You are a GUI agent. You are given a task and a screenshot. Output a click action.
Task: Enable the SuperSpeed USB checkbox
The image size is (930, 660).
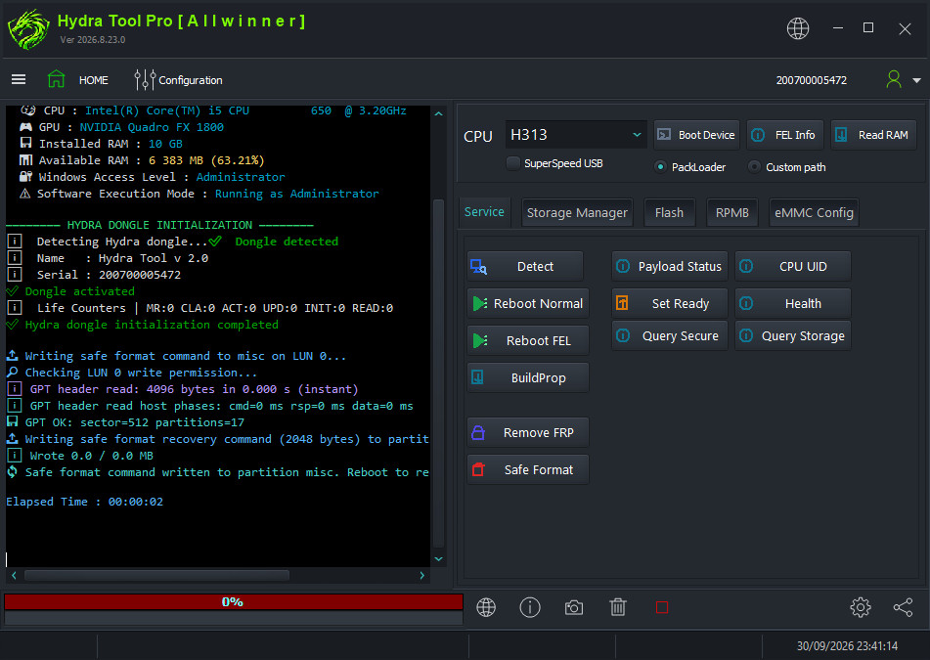(x=513, y=163)
